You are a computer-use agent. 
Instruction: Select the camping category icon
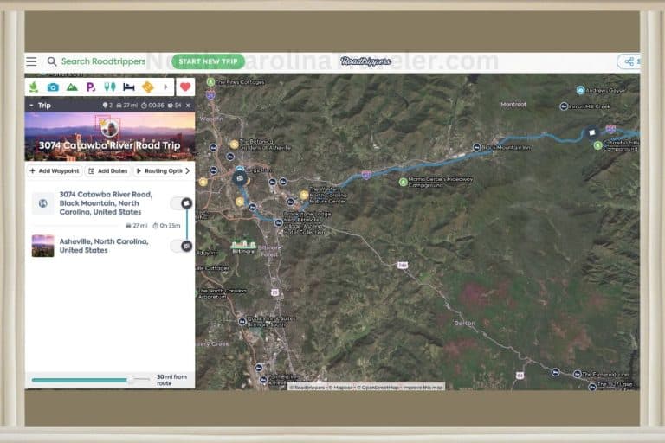tap(34, 87)
